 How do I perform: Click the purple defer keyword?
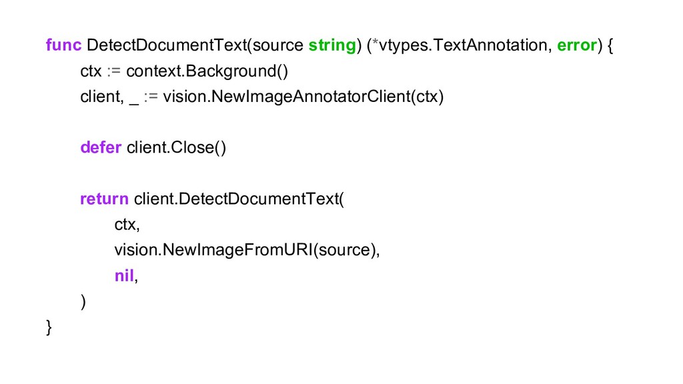tap(101, 147)
